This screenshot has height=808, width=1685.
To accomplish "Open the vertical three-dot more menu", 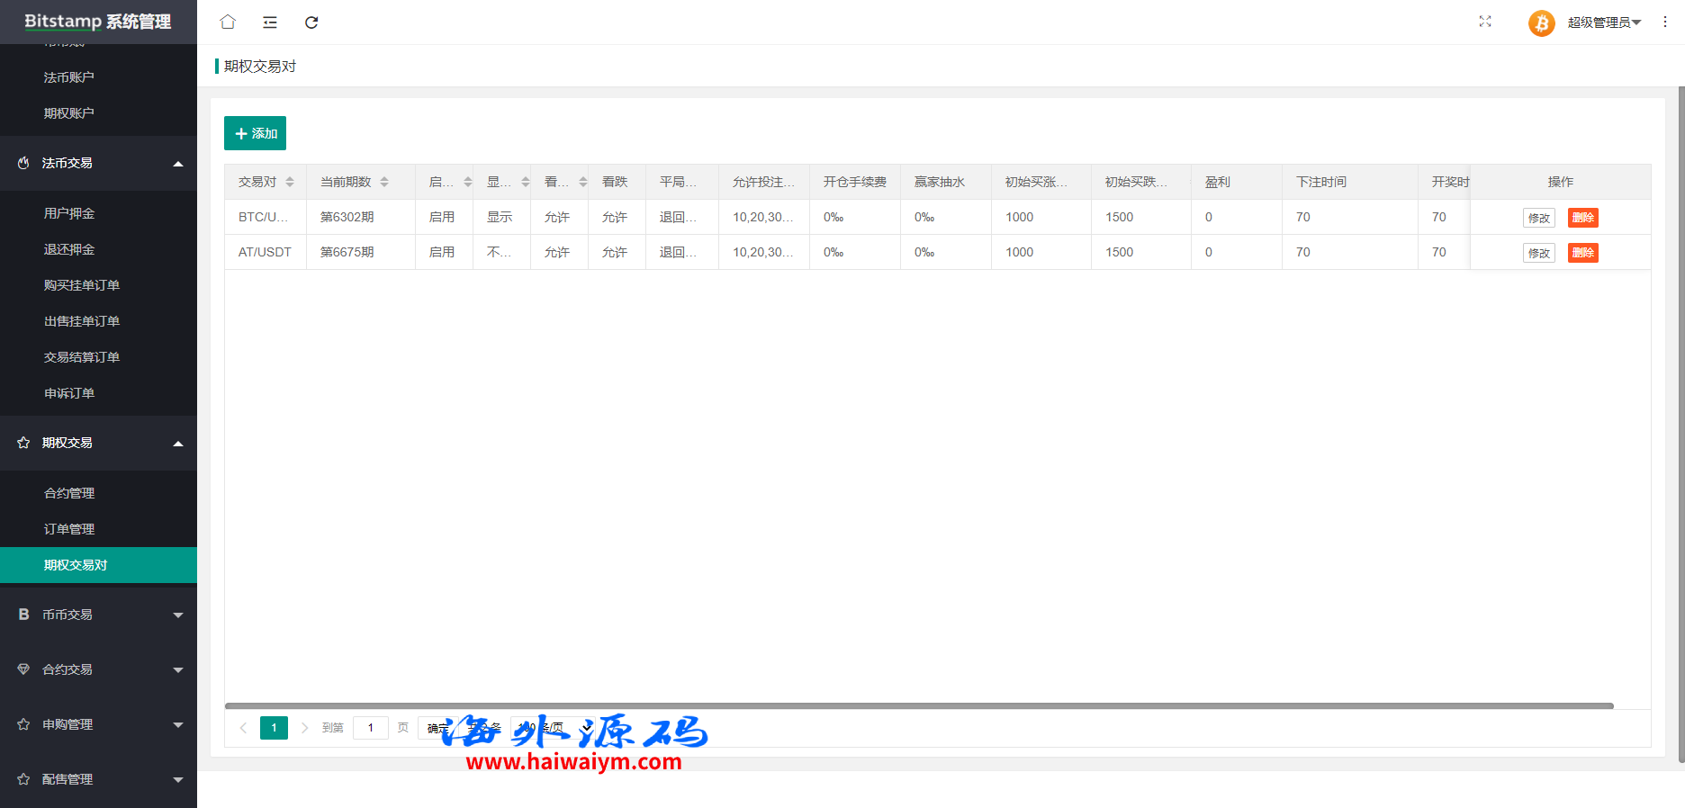I will click(1664, 22).
